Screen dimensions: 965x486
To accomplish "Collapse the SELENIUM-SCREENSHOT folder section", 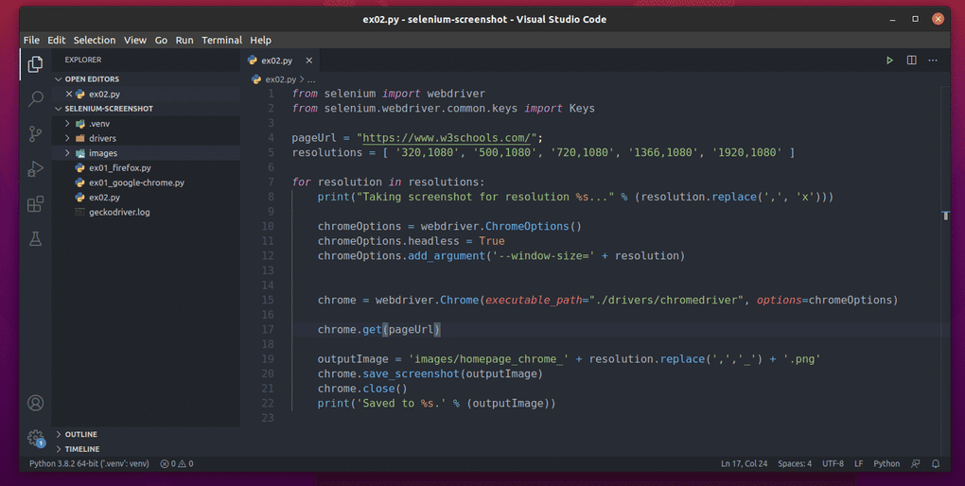I will click(59, 109).
